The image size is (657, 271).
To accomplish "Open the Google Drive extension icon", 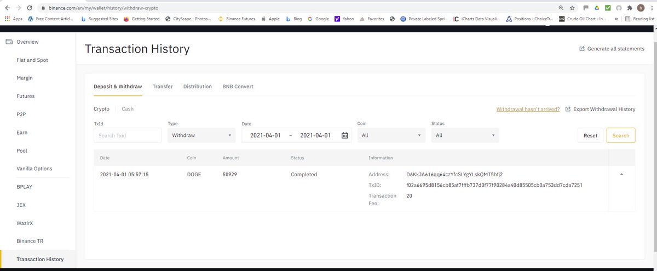I will [597, 8].
